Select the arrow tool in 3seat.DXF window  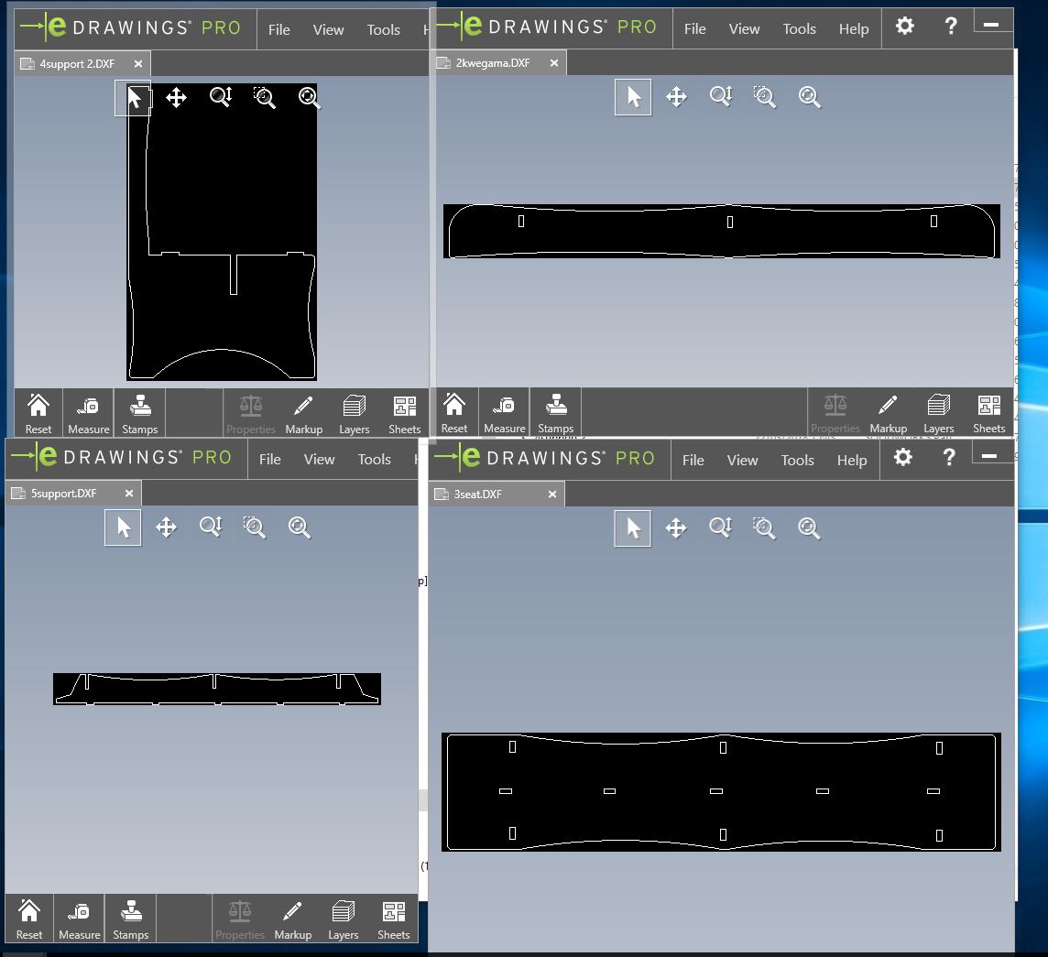coord(632,528)
